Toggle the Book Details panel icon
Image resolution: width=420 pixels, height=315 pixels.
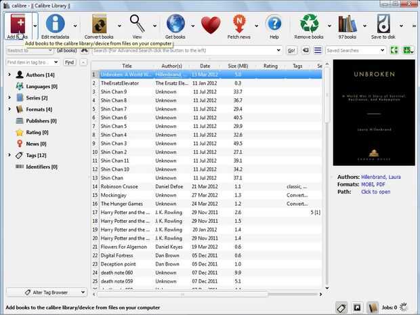(373, 308)
